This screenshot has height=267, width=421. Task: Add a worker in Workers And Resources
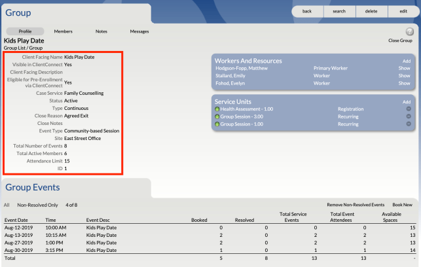[x=407, y=61]
